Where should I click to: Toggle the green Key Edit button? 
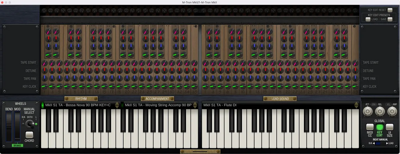click(380, 127)
